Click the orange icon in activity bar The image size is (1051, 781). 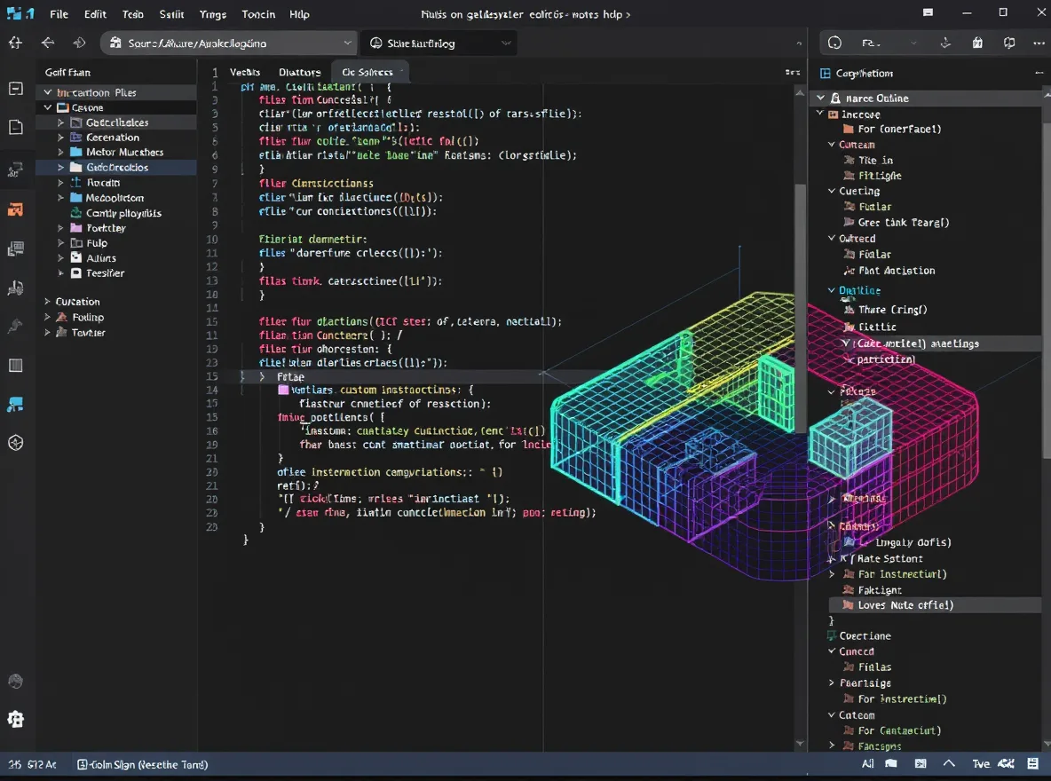click(x=15, y=209)
